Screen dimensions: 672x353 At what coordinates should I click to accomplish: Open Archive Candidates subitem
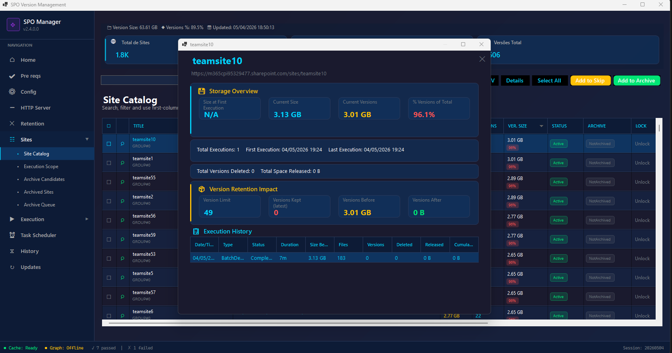click(x=44, y=179)
